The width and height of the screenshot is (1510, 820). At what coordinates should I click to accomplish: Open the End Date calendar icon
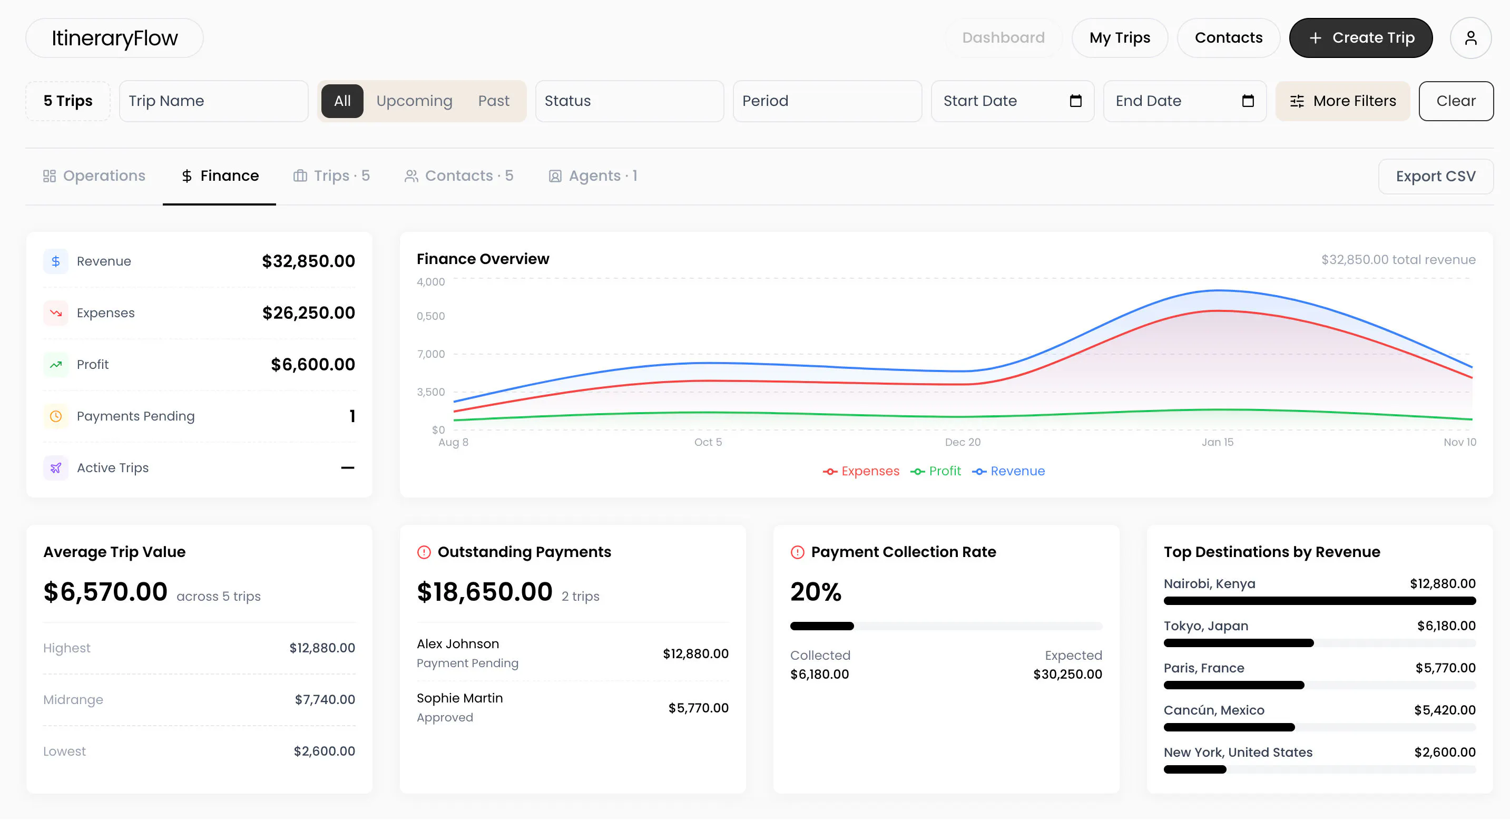coord(1248,101)
